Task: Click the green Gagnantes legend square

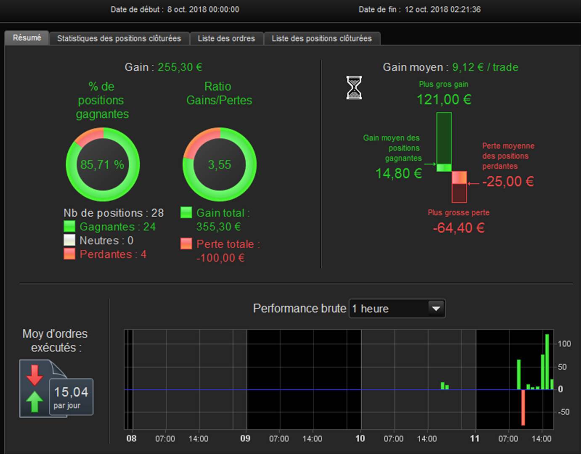Action: click(69, 227)
